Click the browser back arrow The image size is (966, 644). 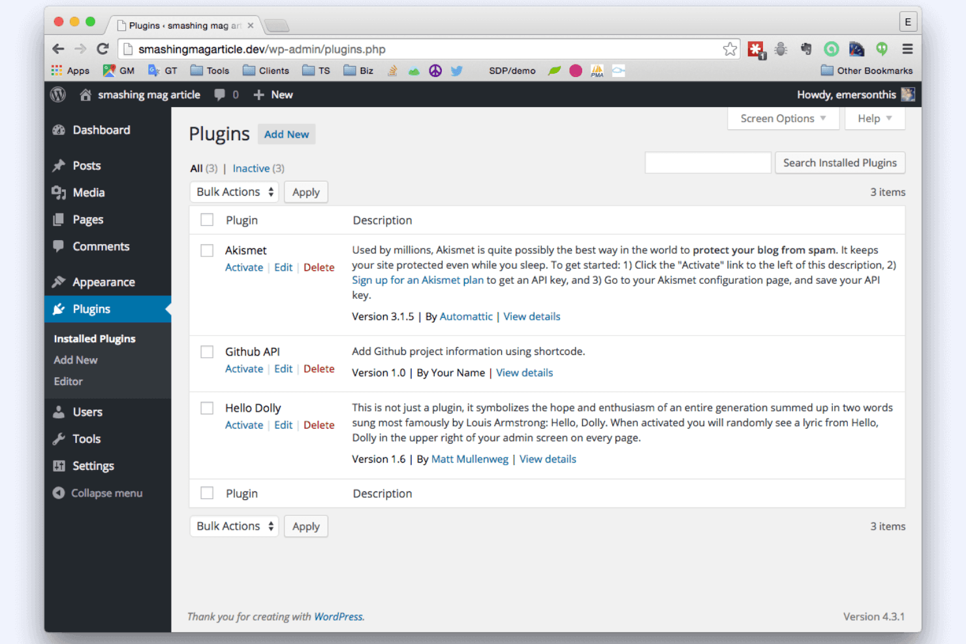tap(58, 49)
